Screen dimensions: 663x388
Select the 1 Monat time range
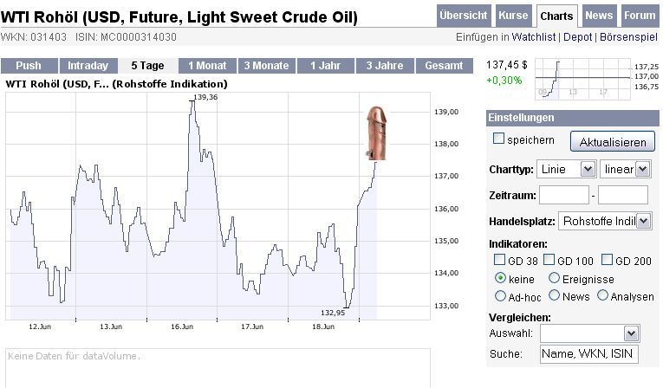pos(206,66)
